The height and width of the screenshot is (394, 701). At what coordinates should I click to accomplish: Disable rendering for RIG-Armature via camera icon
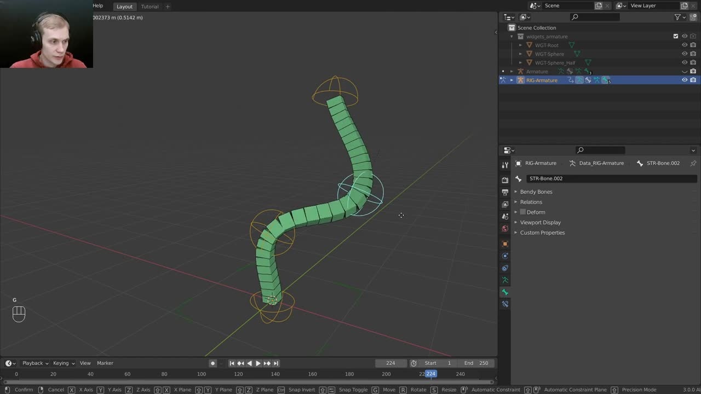click(693, 80)
